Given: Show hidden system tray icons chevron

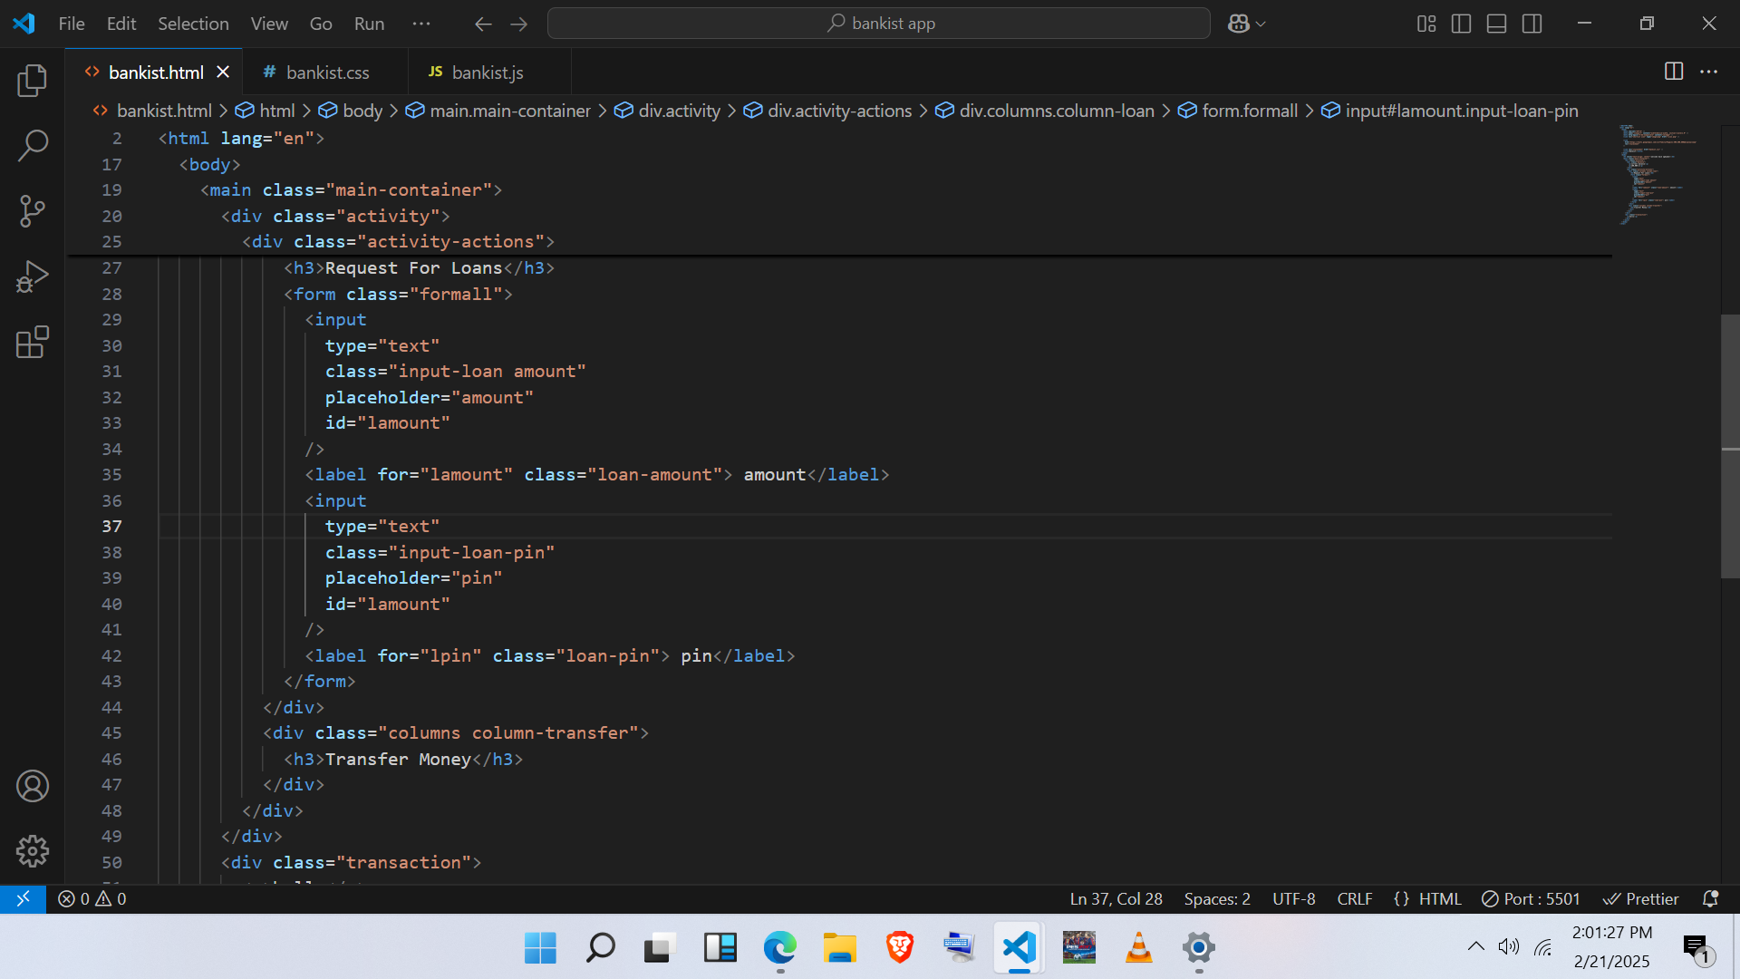Looking at the screenshot, I should 1476,946.
